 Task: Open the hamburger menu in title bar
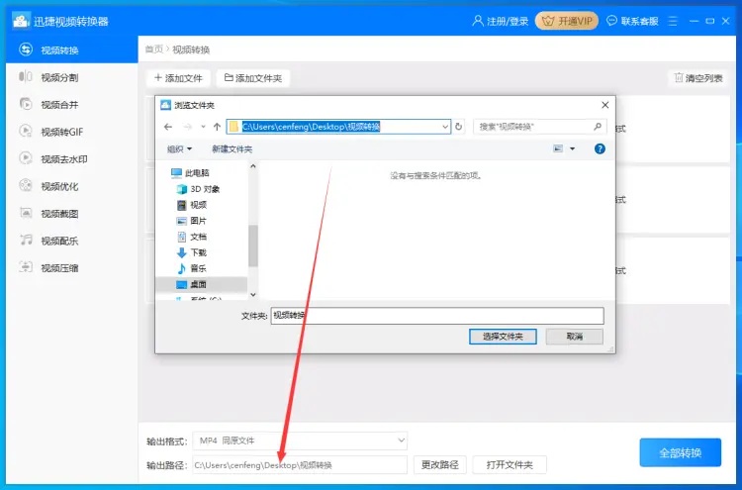[673, 21]
